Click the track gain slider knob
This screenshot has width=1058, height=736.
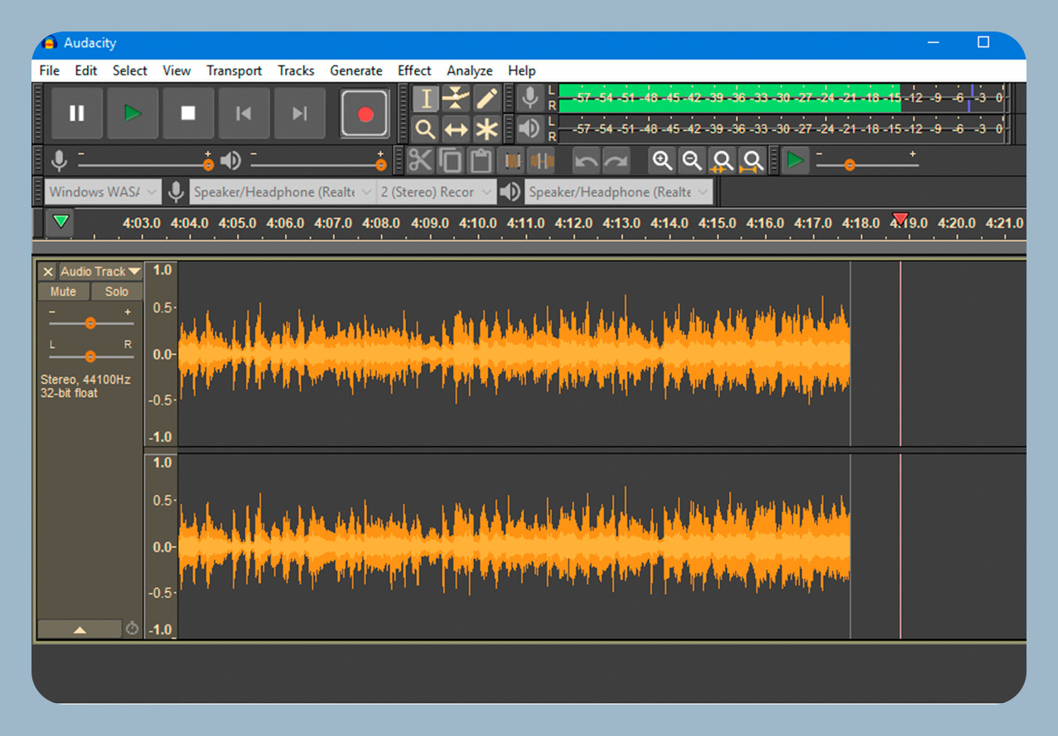click(x=90, y=323)
